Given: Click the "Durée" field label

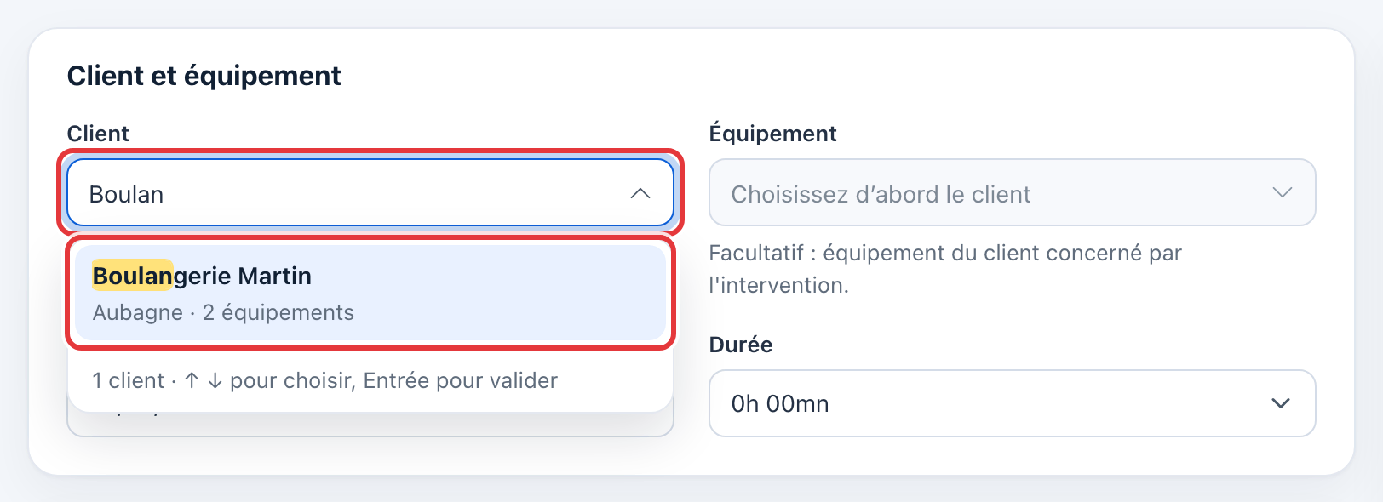Looking at the screenshot, I should (x=741, y=345).
